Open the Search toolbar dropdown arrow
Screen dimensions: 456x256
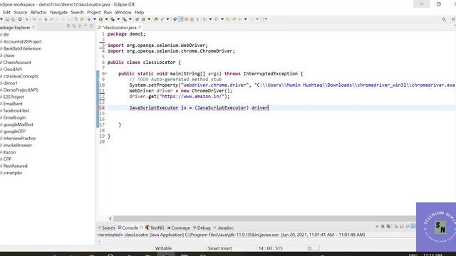(x=168, y=19)
